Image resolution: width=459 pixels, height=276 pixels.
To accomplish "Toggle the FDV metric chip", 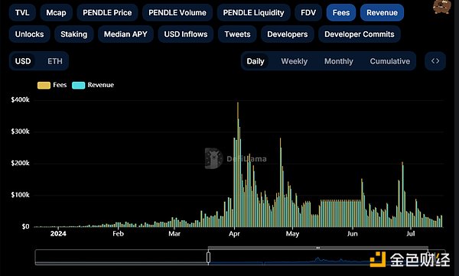I will [x=308, y=12].
